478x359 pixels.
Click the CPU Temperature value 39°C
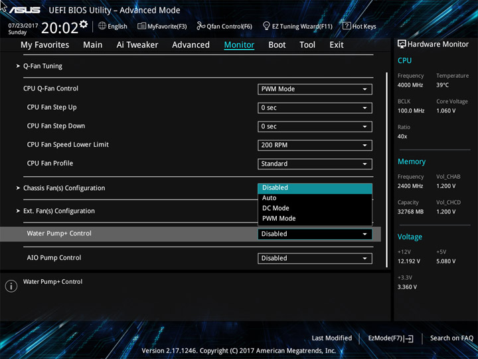point(442,85)
